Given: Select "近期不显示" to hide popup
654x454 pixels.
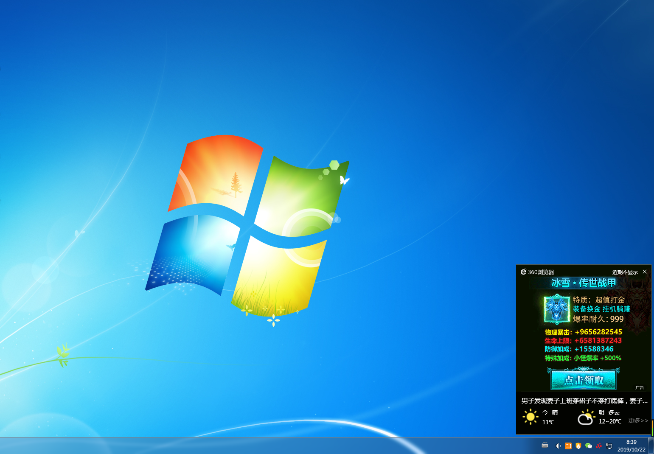Looking at the screenshot, I should click(625, 272).
